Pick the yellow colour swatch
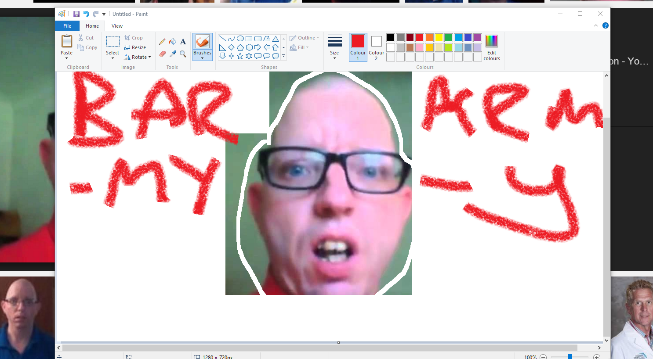Screen dimensions: 653x359 pyautogui.click(x=439, y=38)
